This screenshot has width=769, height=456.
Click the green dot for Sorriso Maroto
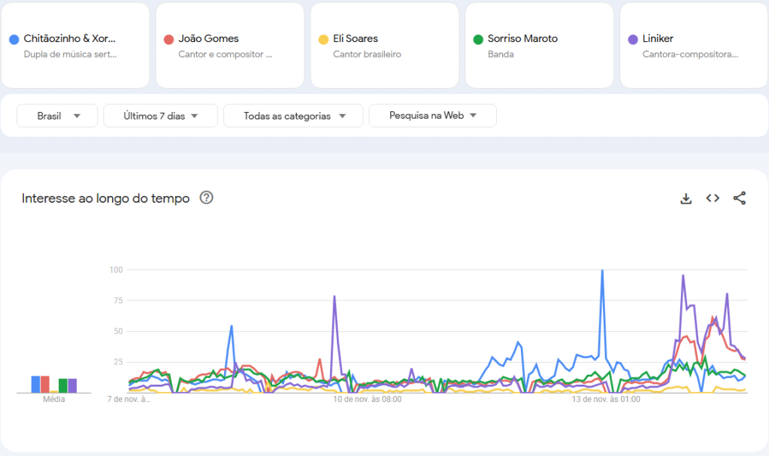click(x=479, y=38)
